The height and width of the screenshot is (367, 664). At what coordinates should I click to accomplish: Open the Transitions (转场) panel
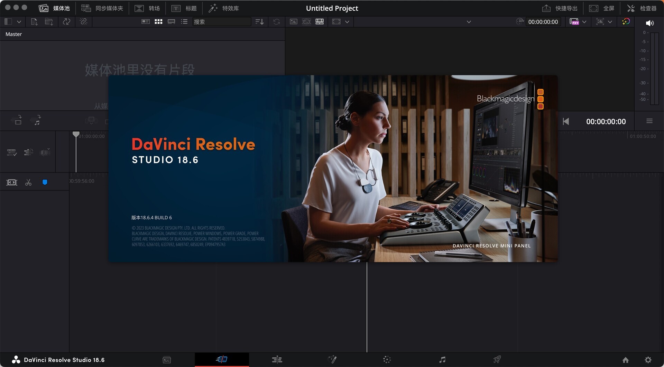coord(147,8)
